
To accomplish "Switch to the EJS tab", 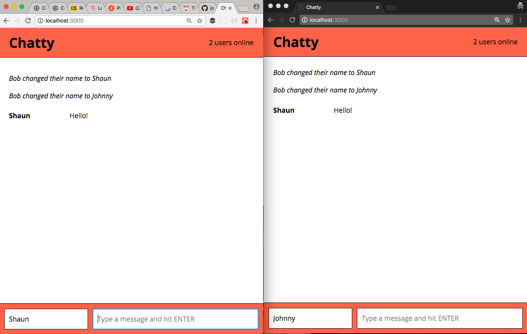I will (x=77, y=8).
